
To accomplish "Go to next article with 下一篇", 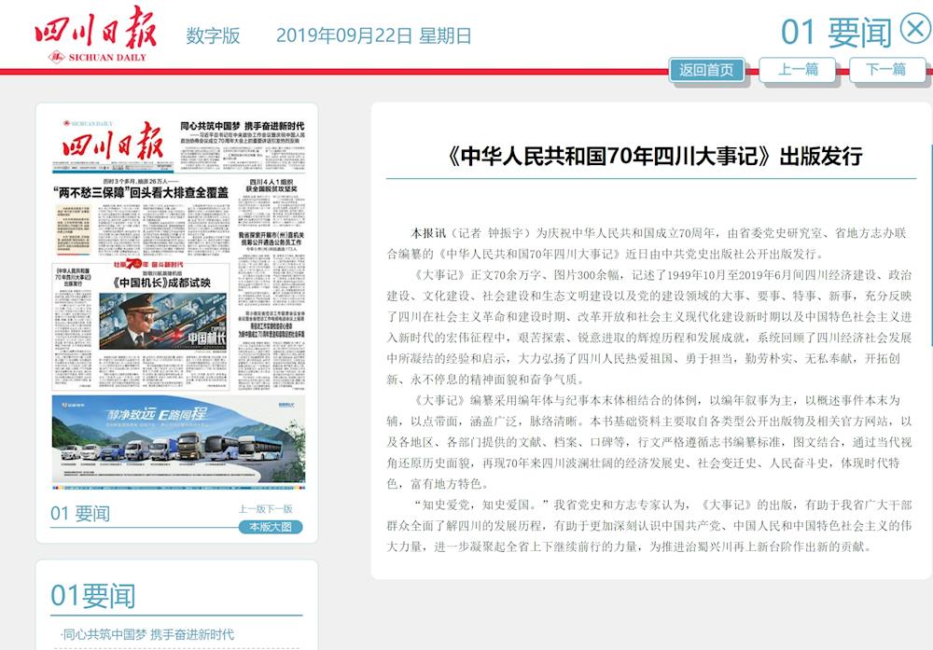I will [x=885, y=70].
